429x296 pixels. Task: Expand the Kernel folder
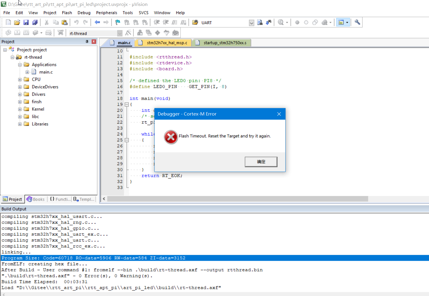[20, 109]
